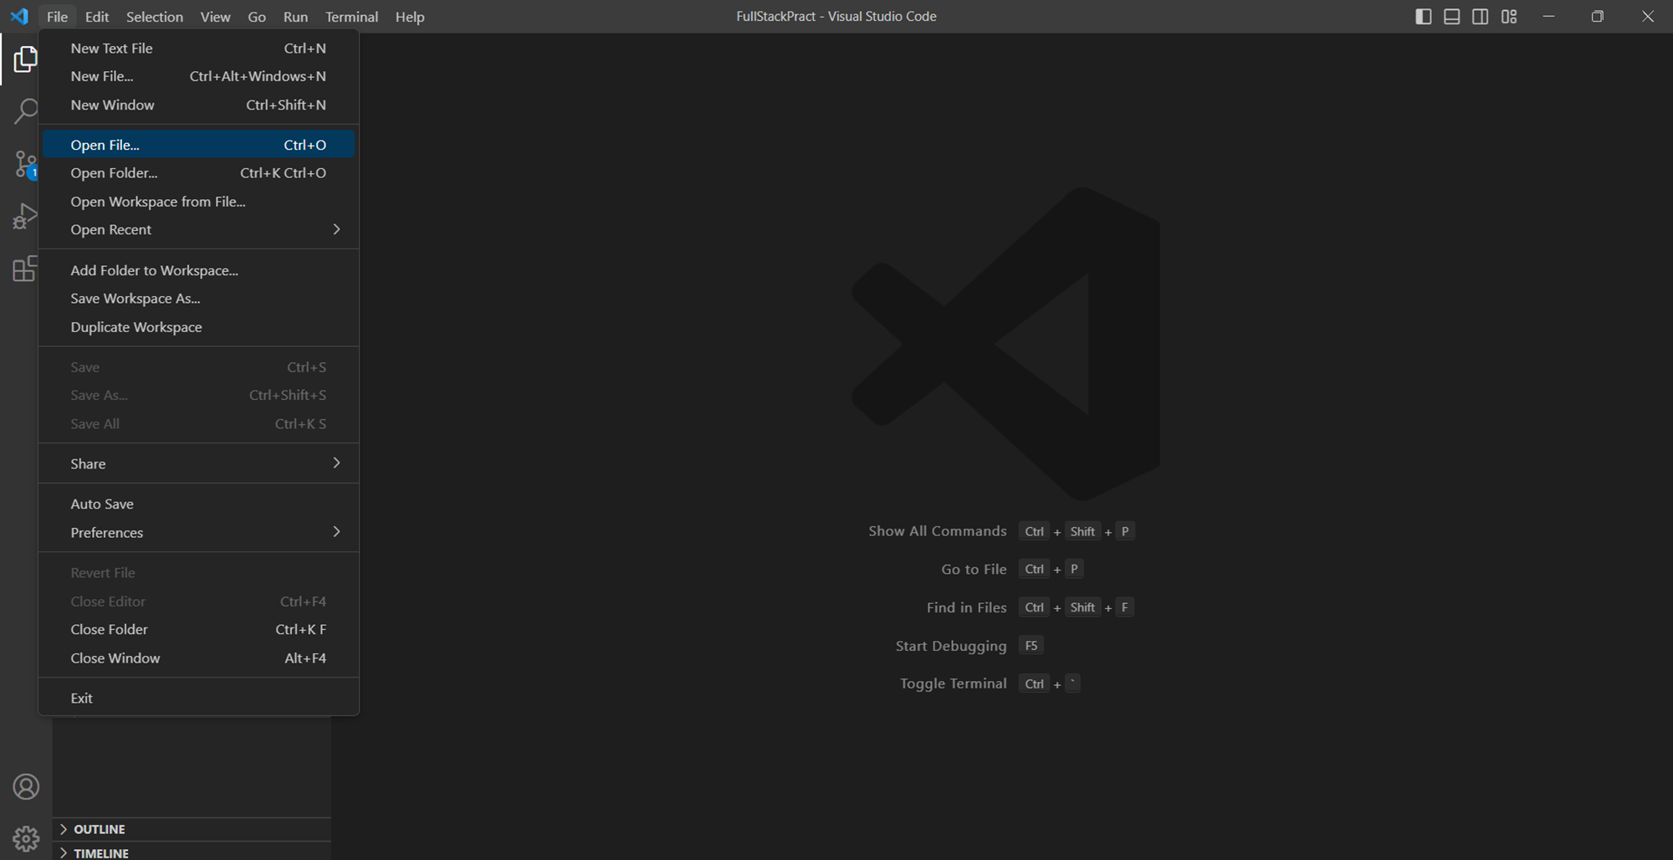1673x860 pixels.
Task: Open the Explorer view in activity bar
Action: pos(25,59)
